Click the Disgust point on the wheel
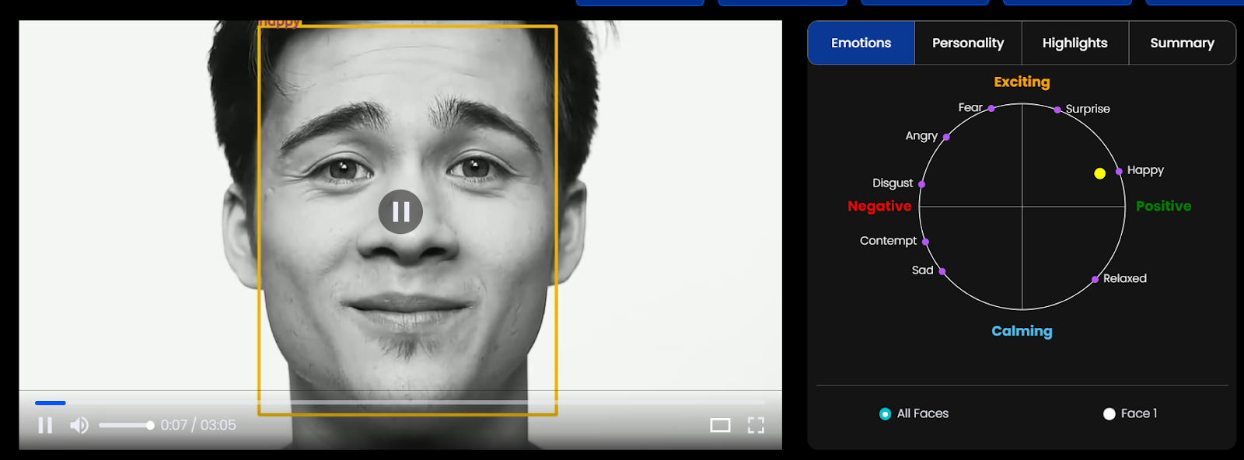The image size is (1244, 460). [922, 184]
